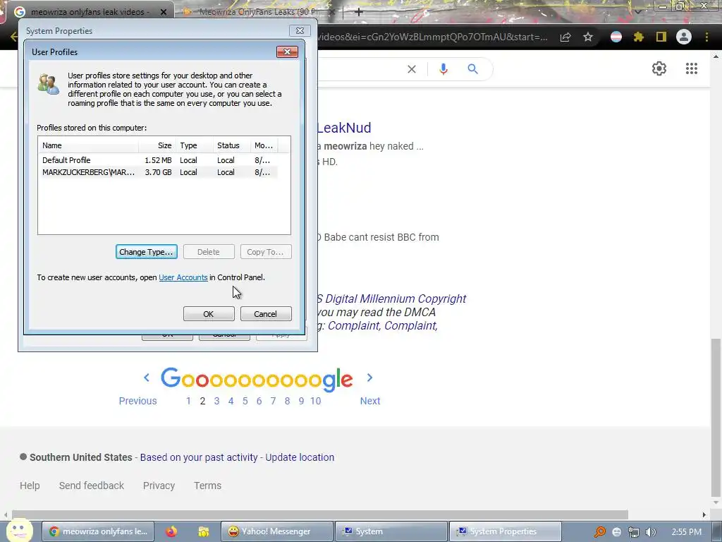Close the User Profiles dialog with red X
This screenshot has height=542, width=722.
pyautogui.click(x=287, y=52)
